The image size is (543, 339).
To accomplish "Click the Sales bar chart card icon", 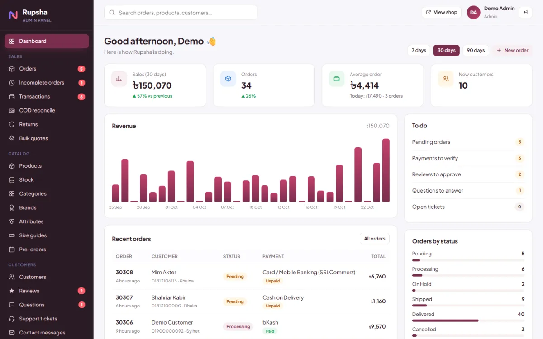I will coord(119,79).
